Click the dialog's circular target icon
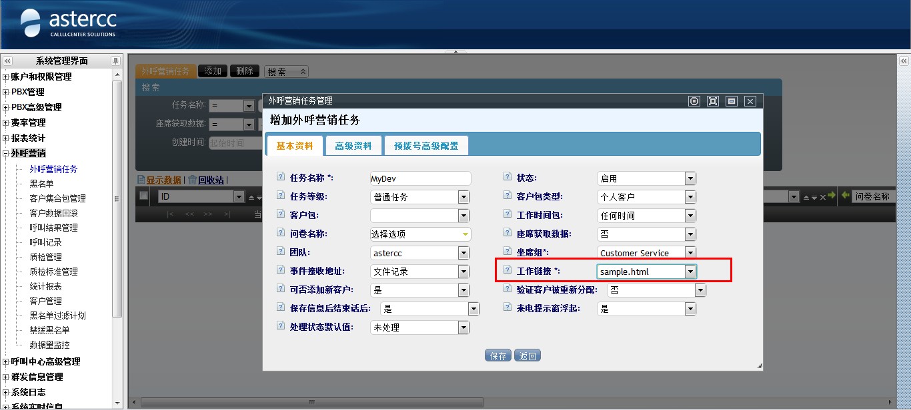The width and height of the screenshot is (911, 410). [694, 101]
